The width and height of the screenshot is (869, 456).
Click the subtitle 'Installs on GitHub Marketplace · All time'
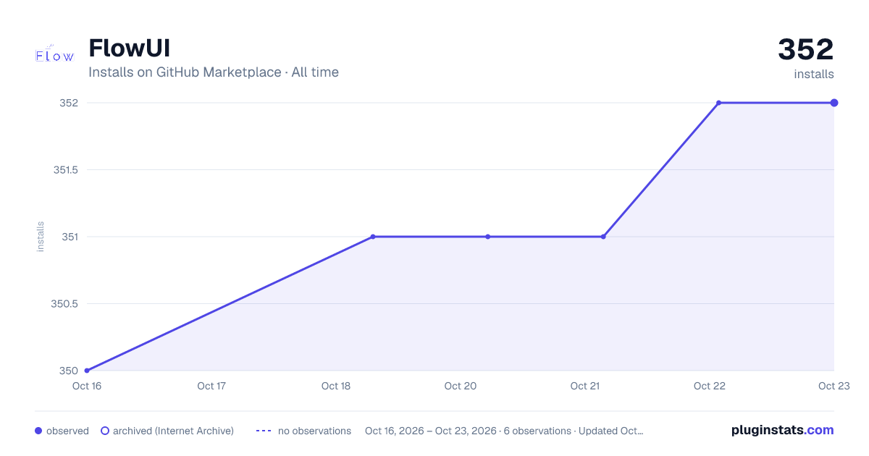(214, 72)
